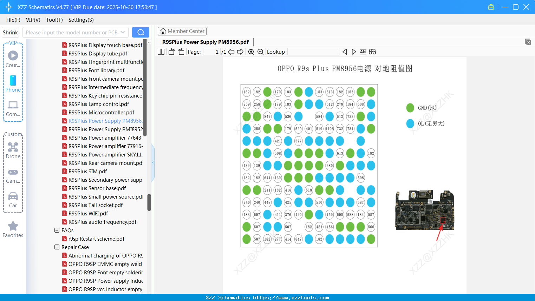Screen dimensions: 535x301
Task: Open the Drone category
Action: click(x=13, y=147)
